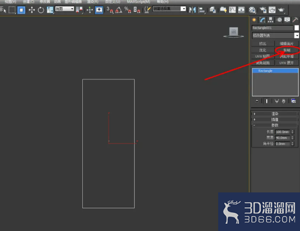Click the Align tool icon
300x231 pixels.
click(201, 10)
